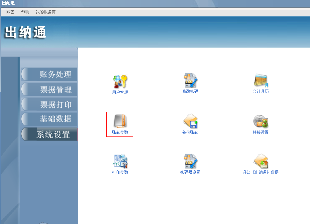Click the 修改密码 text label
The width and height of the screenshot is (310, 224).
pyautogui.click(x=190, y=91)
